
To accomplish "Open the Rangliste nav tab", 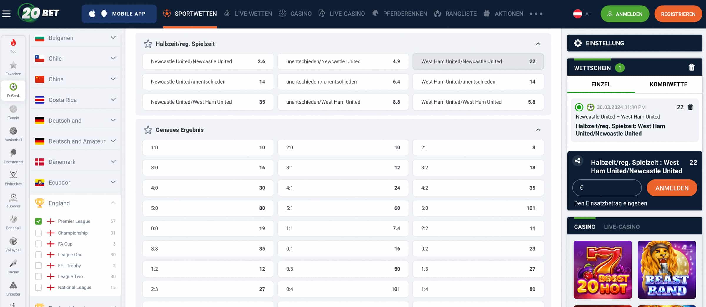I will [455, 14].
